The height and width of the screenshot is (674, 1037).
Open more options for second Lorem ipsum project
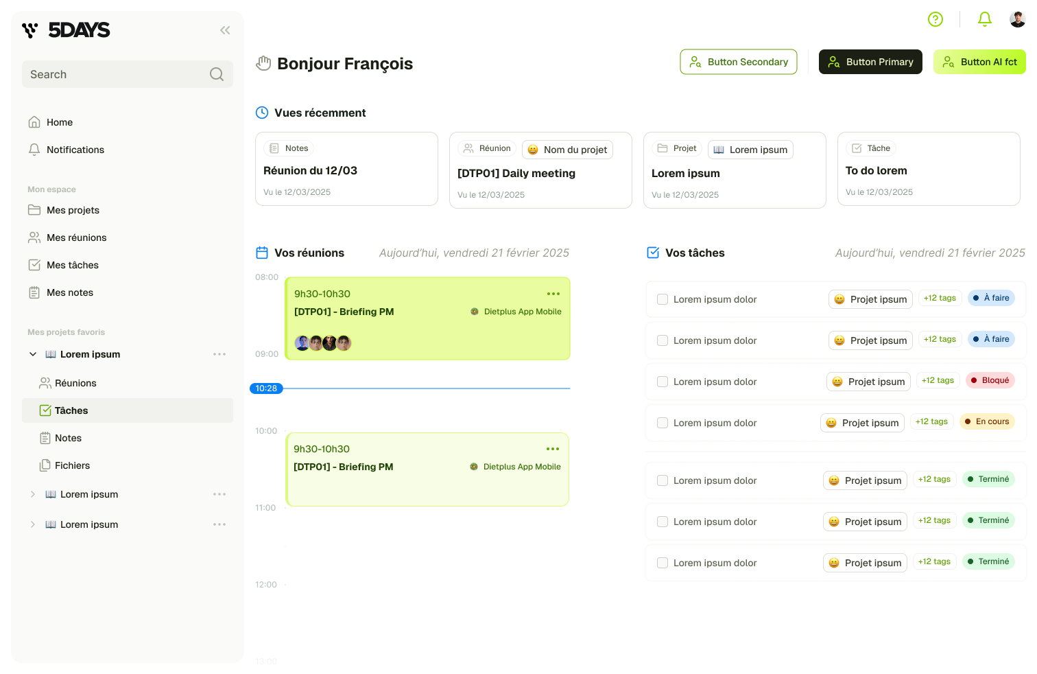(219, 494)
